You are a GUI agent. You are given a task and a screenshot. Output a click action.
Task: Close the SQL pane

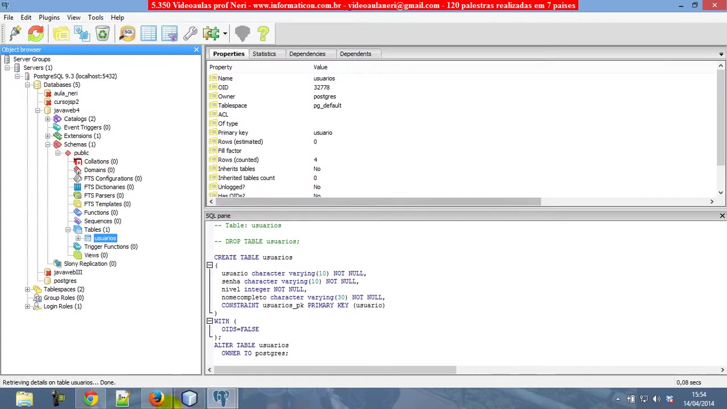click(x=722, y=216)
